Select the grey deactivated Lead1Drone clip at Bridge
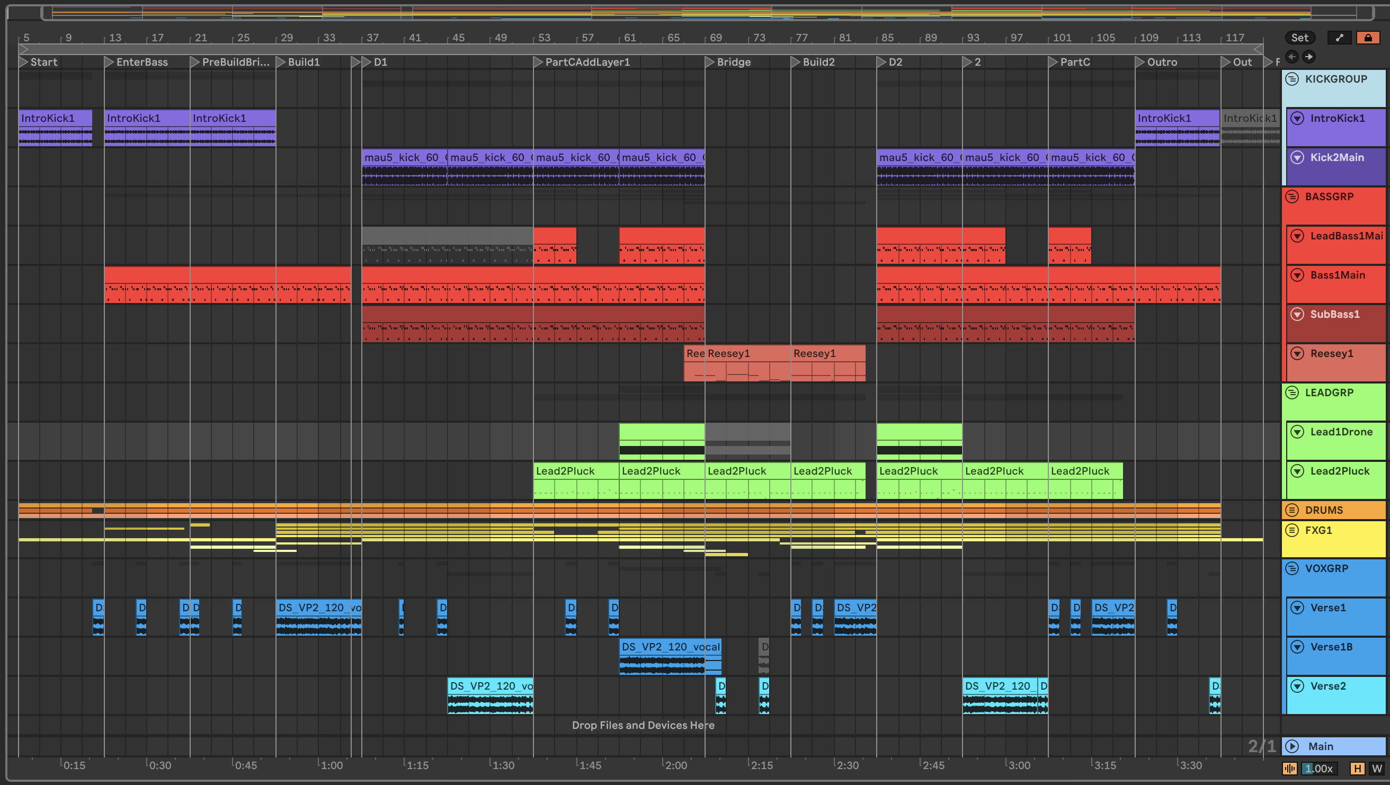 tap(748, 441)
